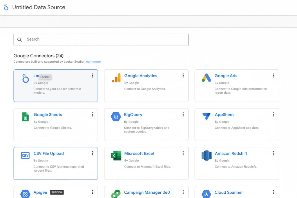Click the Looker Studio logo in header
Image resolution: width=297 pixels, height=198 pixels.
point(6,7)
